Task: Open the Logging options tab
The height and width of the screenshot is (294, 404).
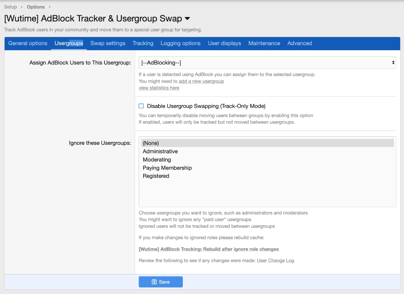Action: tap(180, 43)
